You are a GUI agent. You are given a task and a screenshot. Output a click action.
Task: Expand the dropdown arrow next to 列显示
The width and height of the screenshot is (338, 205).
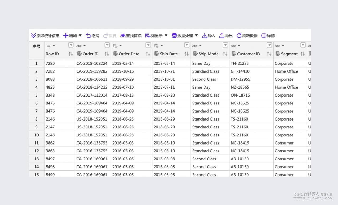point(166,35)
